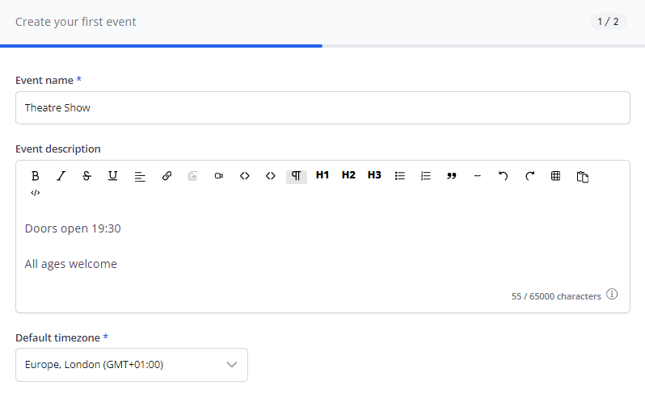Apply H1 heading style

coord(322,175)
